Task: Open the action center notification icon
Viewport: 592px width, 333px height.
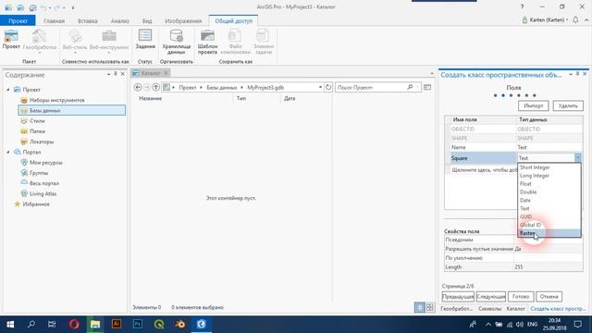Action: coord(577,325)
